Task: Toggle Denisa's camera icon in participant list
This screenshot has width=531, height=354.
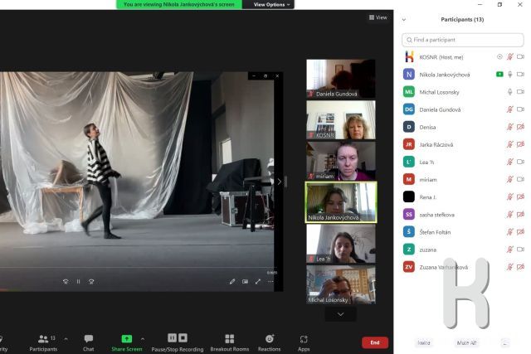Action: coord(520,127)
